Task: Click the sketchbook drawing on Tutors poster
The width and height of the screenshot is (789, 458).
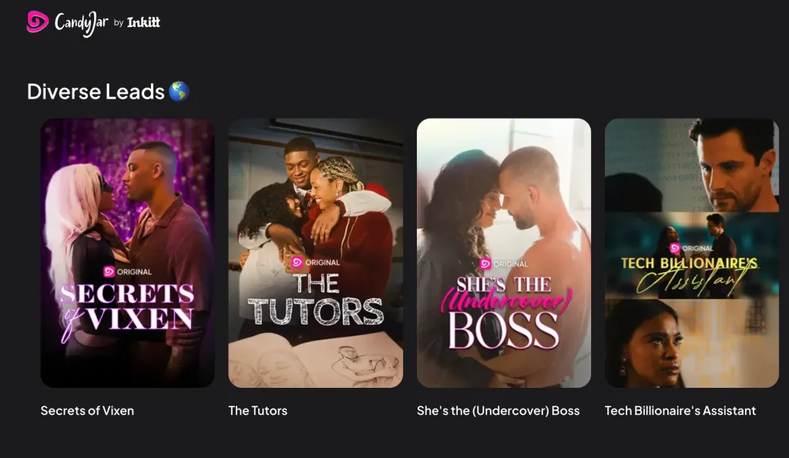Action: 315,360
